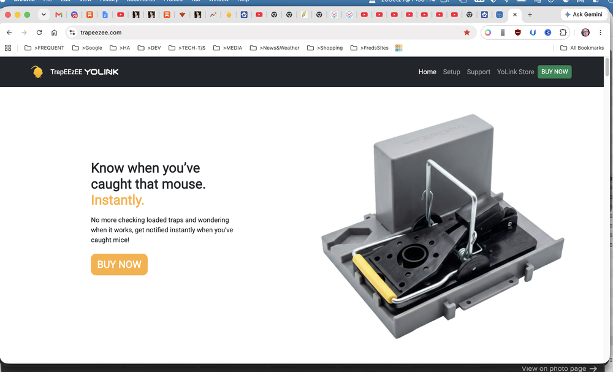Open the gray bar extension icon

click(x=503, y=32)
